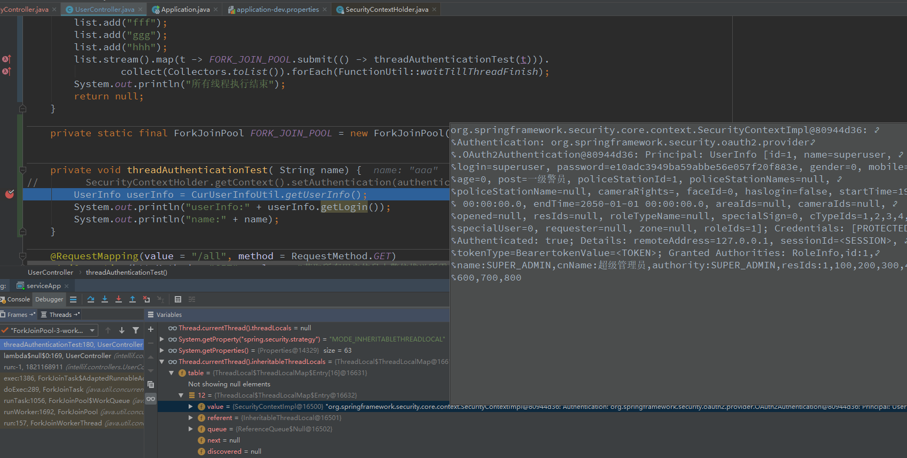Close the UserController.java tab
This screenshot has height=458, width=907.
point(141,9)
